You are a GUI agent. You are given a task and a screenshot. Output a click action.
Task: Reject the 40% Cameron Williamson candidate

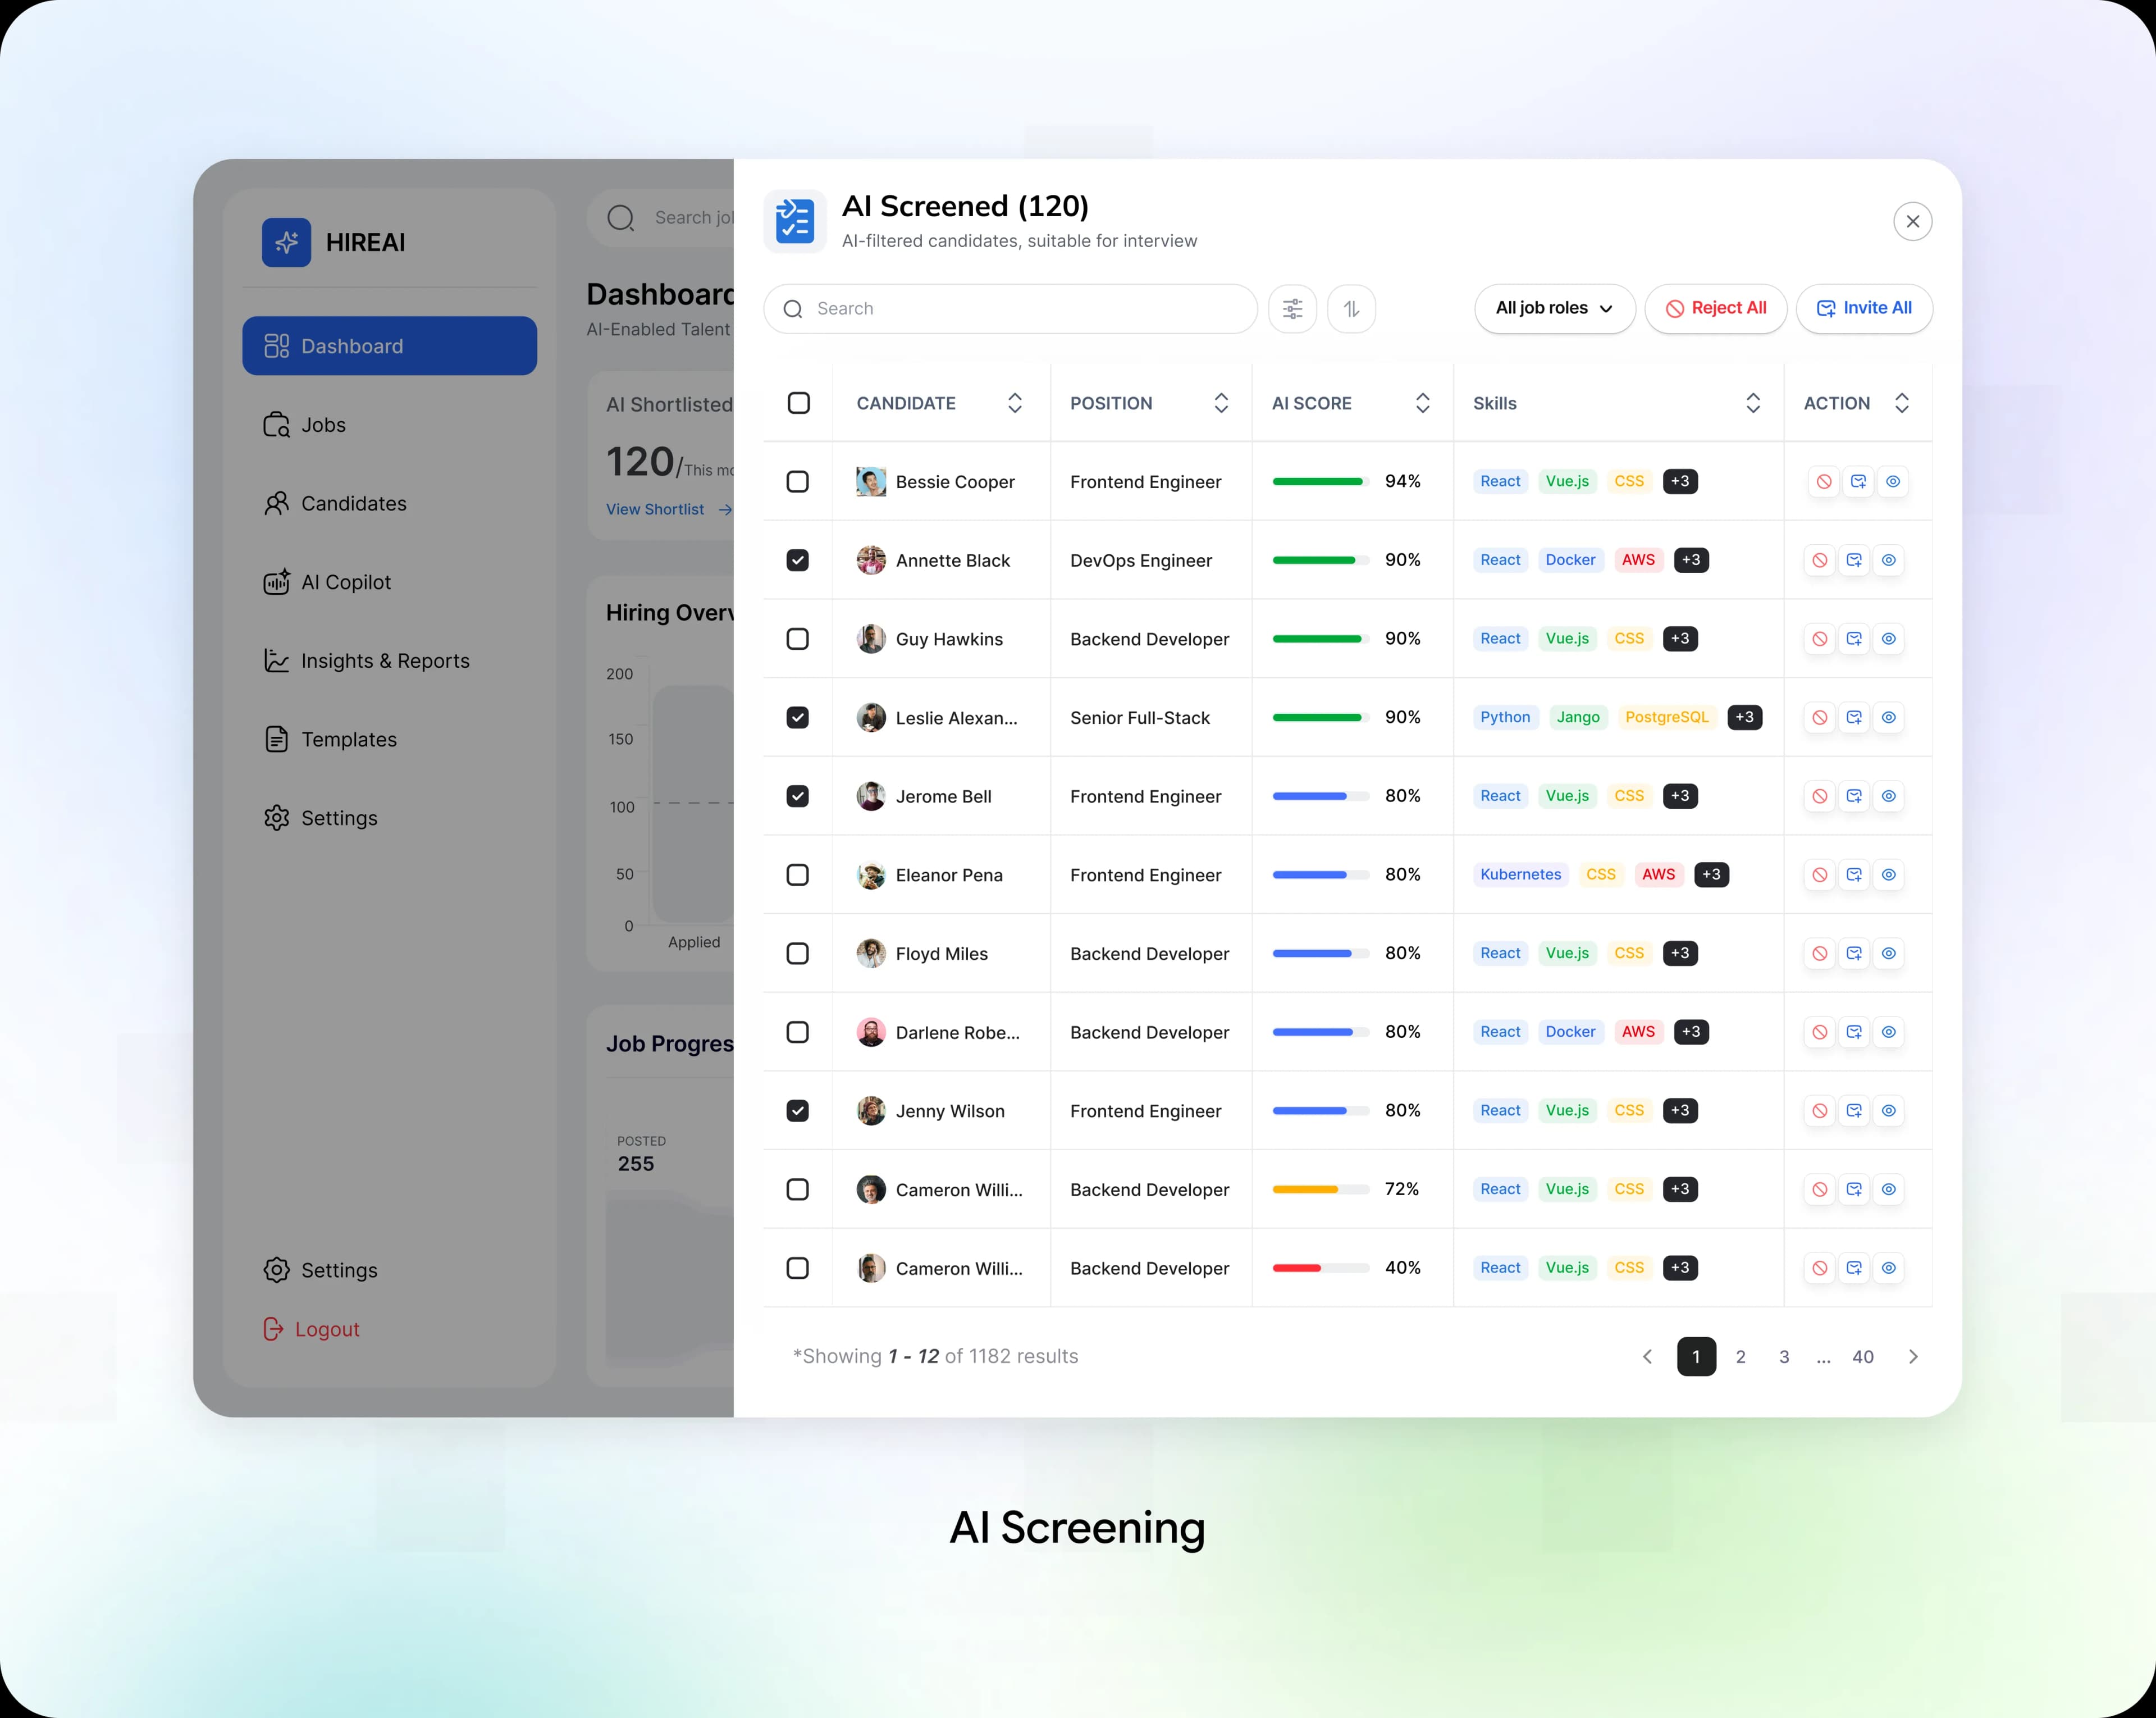[x=1820, y=1268]
